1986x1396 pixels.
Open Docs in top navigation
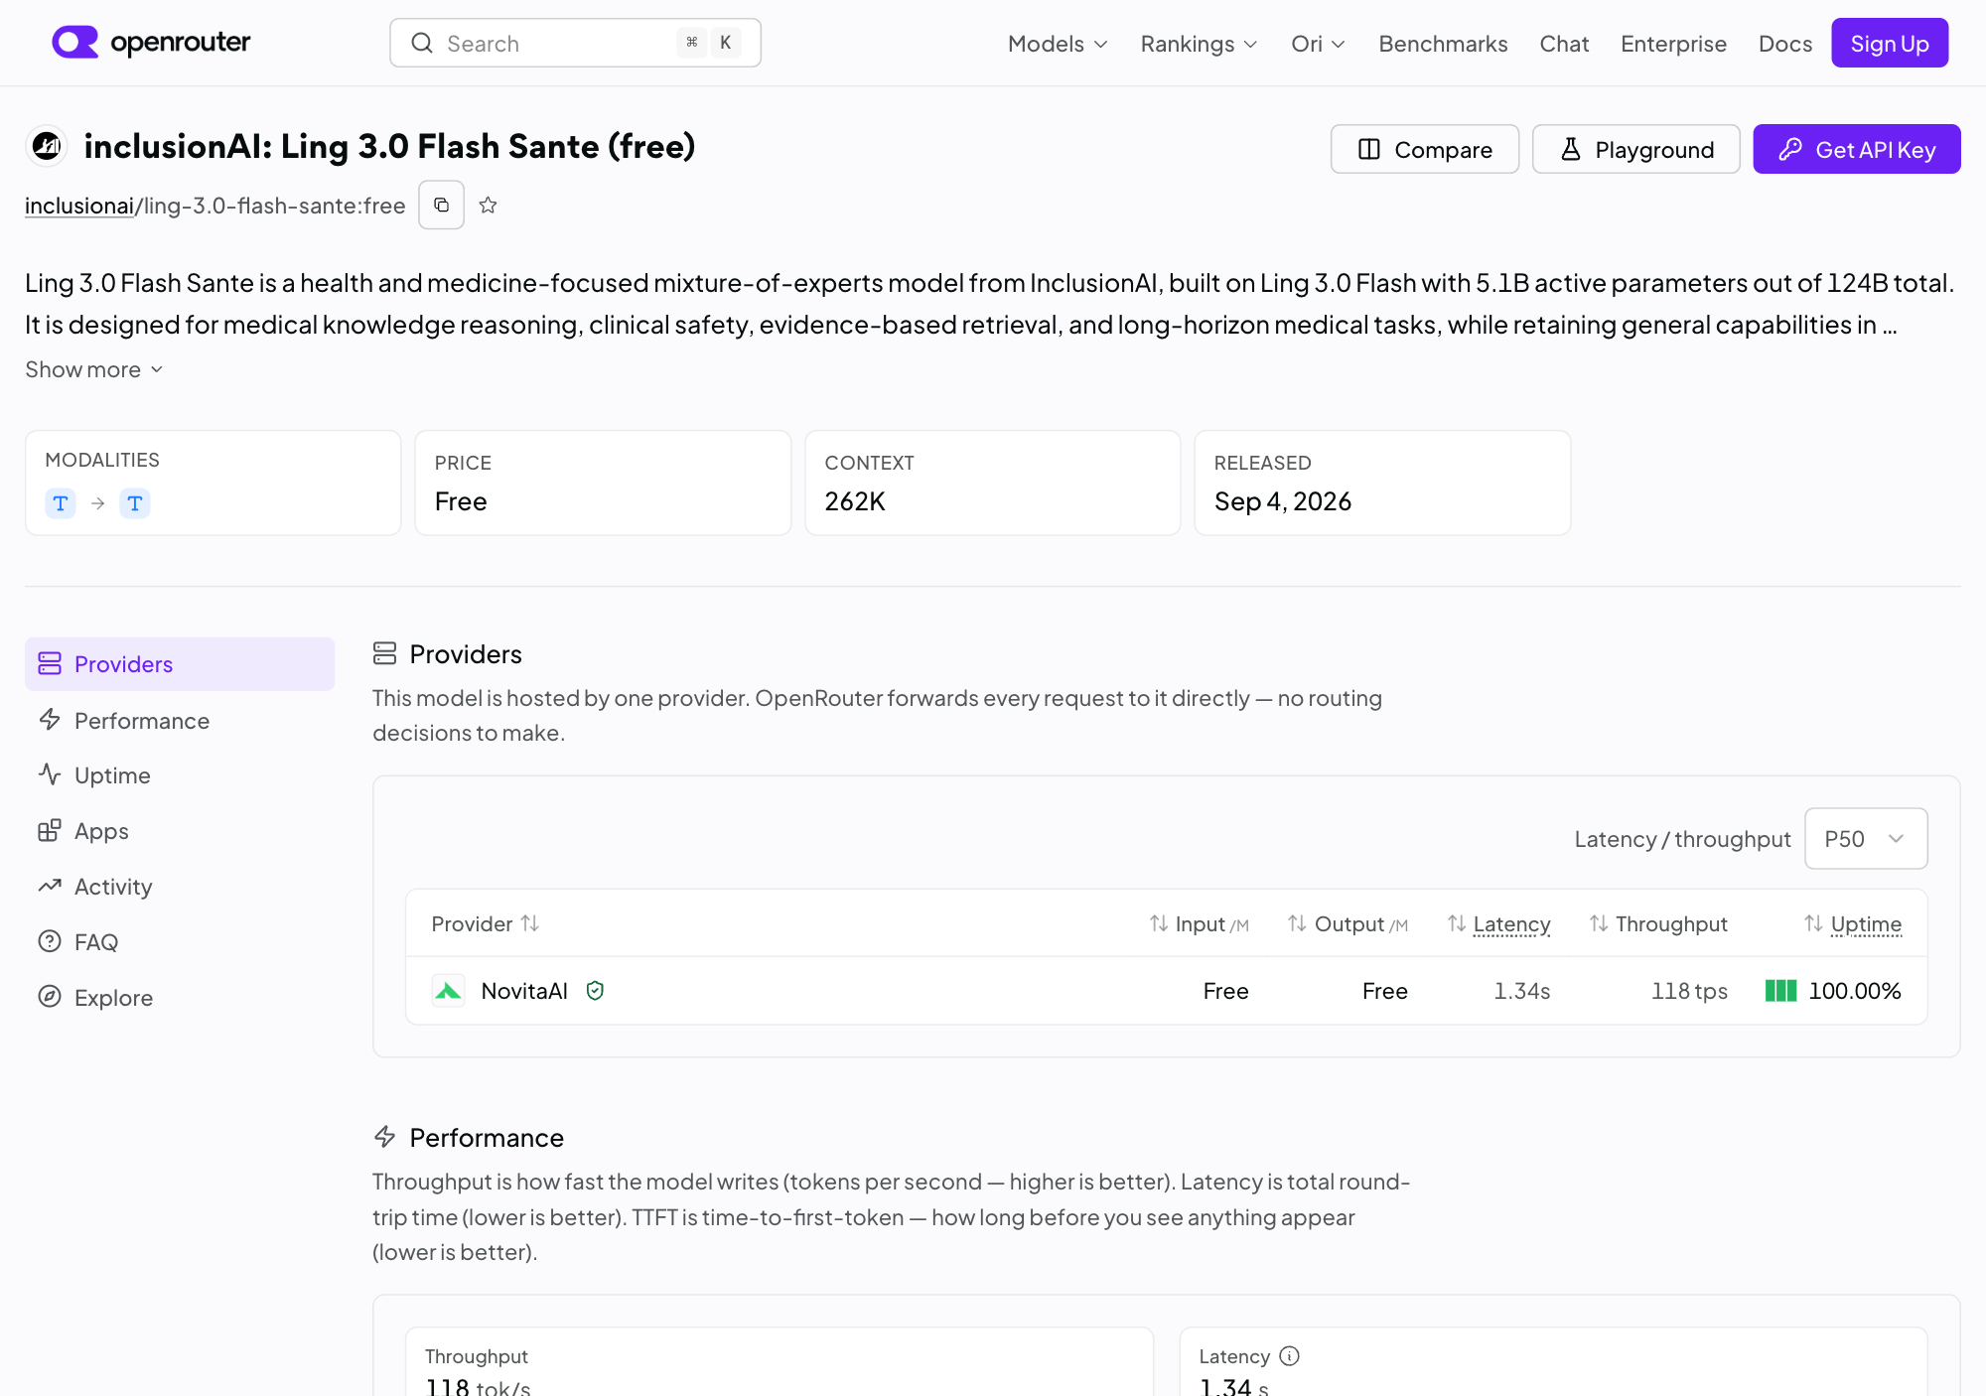(1784, 44)
